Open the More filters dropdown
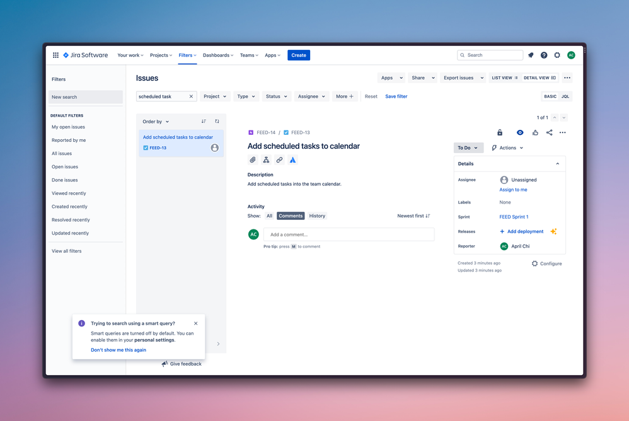The height and width of the screenshot is (421, 629). [345, 96]
